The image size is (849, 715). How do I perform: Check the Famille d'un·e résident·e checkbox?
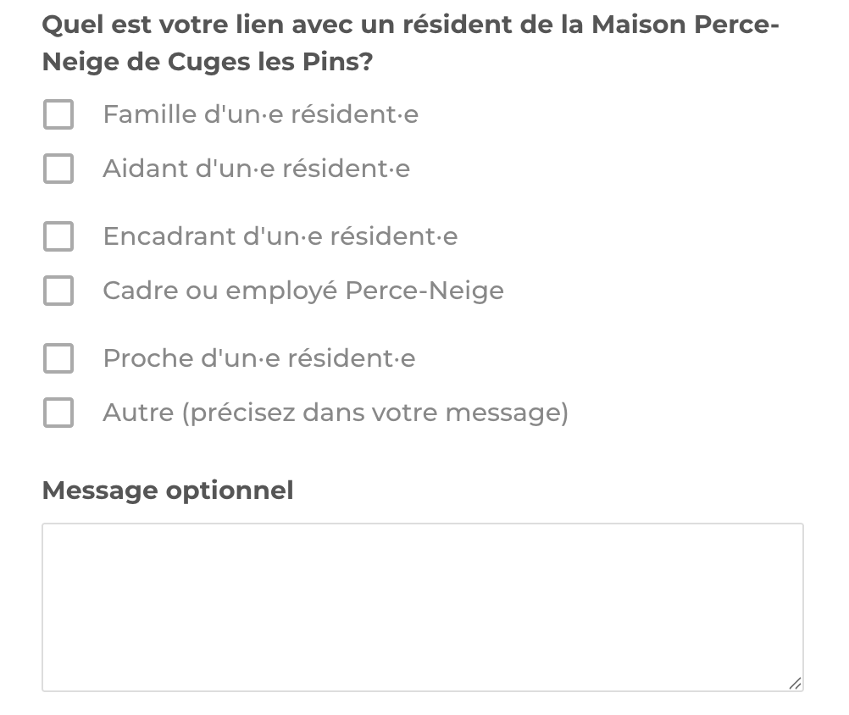(x=58, y=114)
